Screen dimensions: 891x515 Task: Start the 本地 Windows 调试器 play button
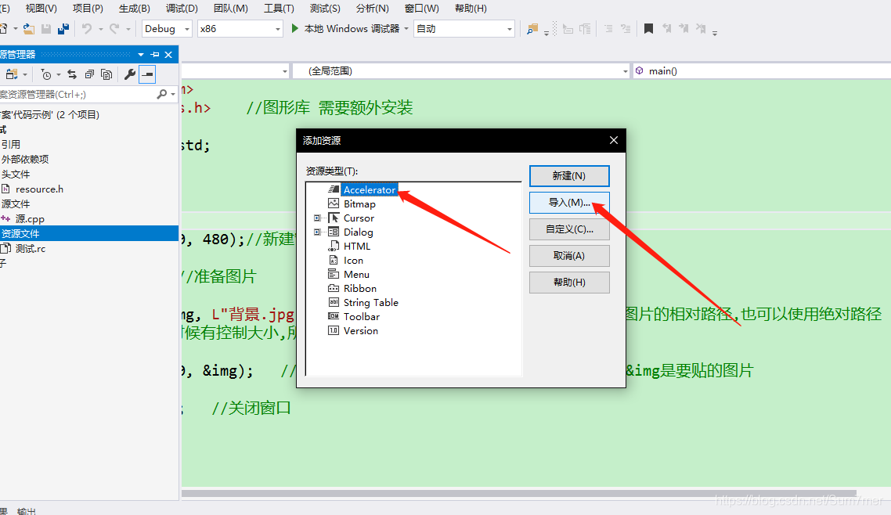point(295,28)
